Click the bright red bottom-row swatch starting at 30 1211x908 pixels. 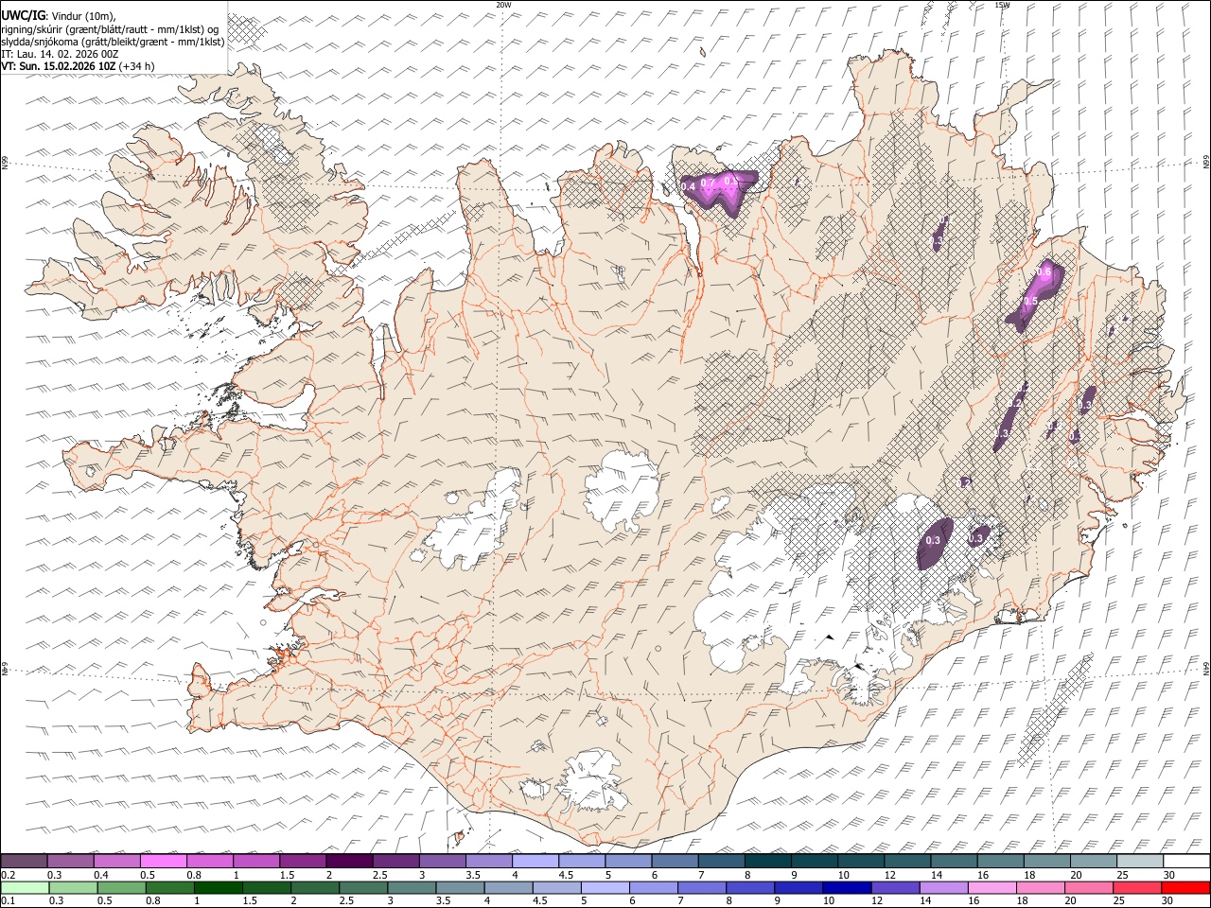1185,887
